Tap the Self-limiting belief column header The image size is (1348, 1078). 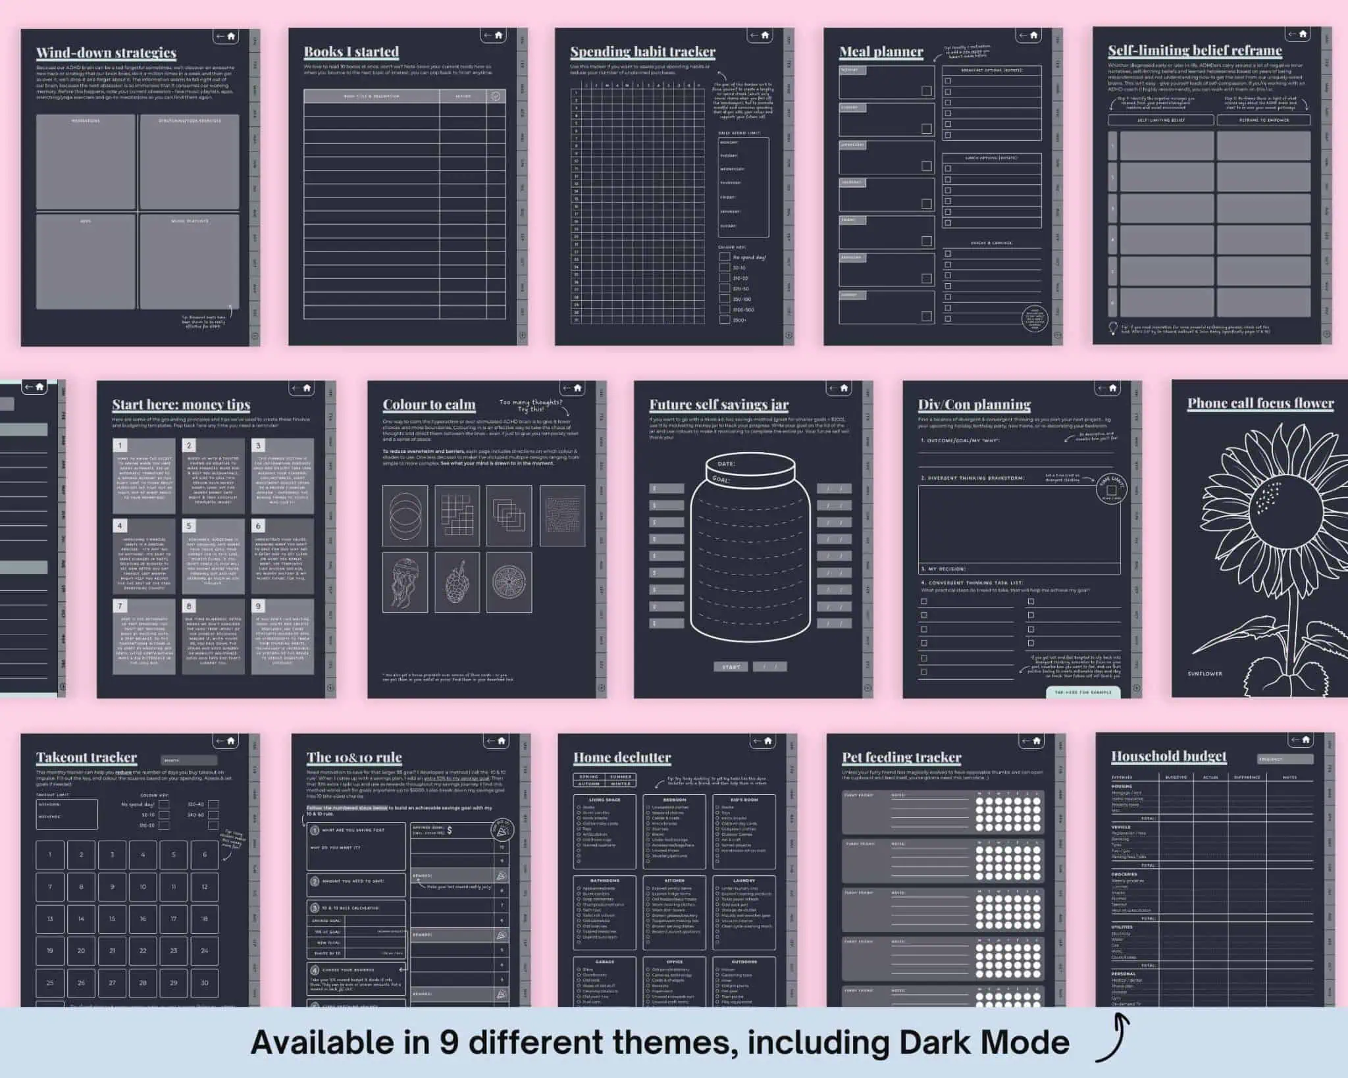coord(1161,120)
